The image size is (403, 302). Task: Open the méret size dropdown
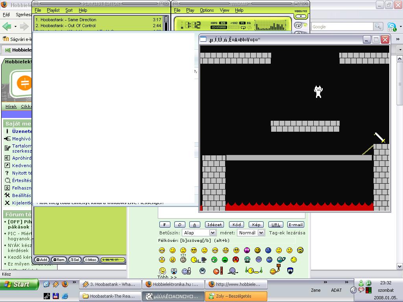pos(251,233)
